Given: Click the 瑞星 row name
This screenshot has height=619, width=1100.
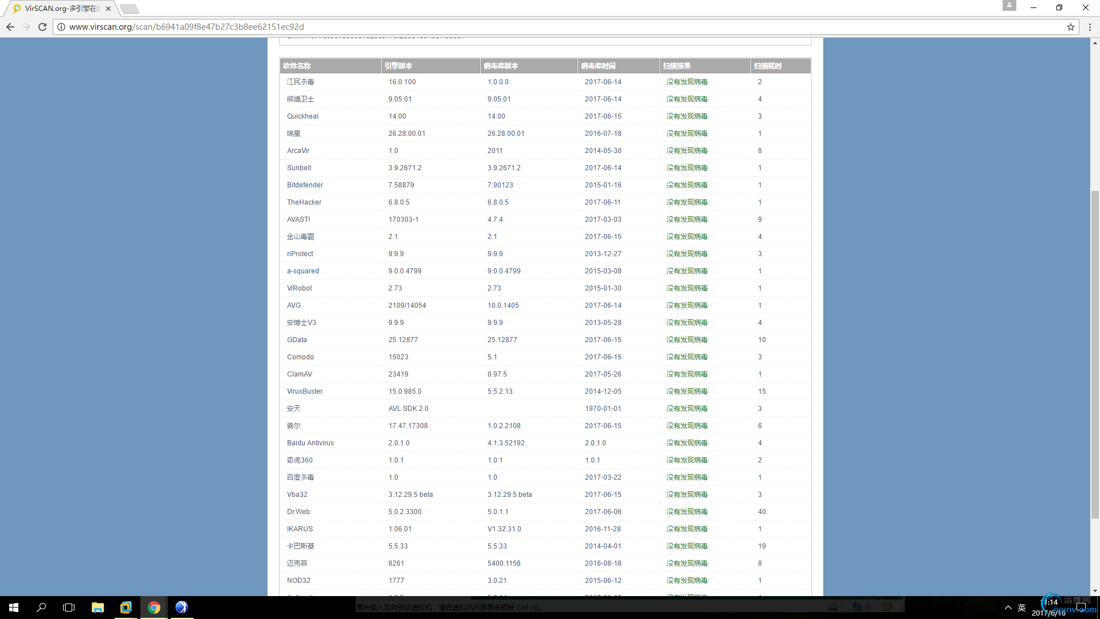Looking at the screenshot, I should pos(293,134).
